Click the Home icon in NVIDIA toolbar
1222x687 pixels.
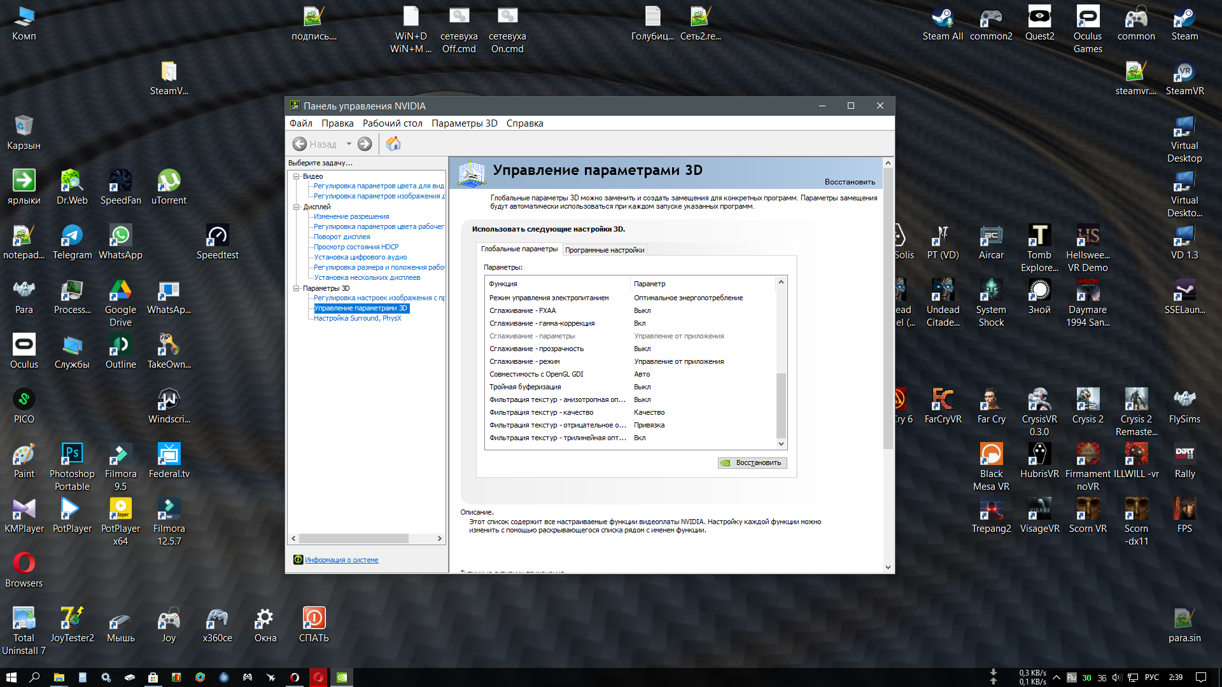(393, 144)
